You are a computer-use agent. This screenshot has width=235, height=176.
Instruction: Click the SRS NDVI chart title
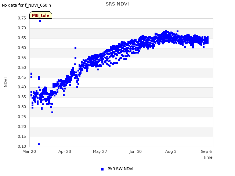click(117, 4)
